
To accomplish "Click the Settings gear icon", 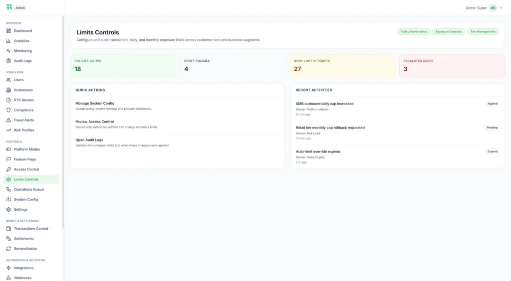I will coord(8,209).
